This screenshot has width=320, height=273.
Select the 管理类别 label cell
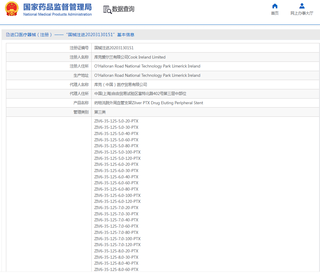point(49,112)
